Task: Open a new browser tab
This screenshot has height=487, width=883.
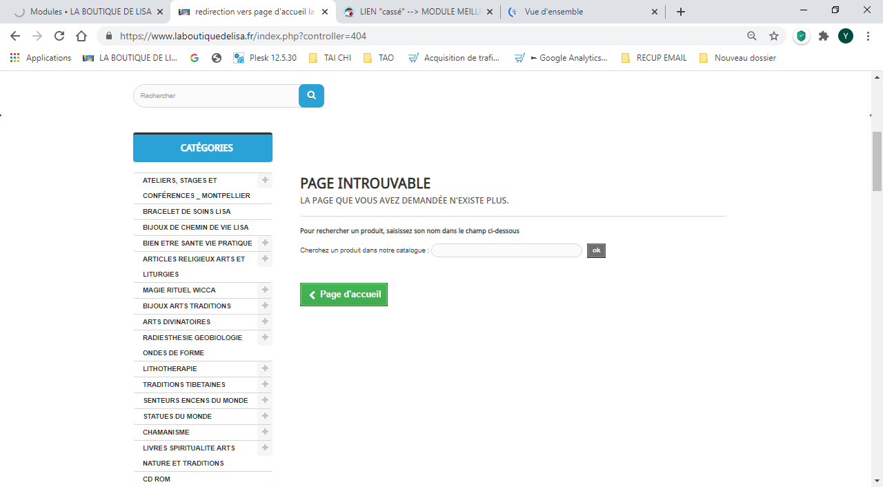Action: click(x=681, y=12)
